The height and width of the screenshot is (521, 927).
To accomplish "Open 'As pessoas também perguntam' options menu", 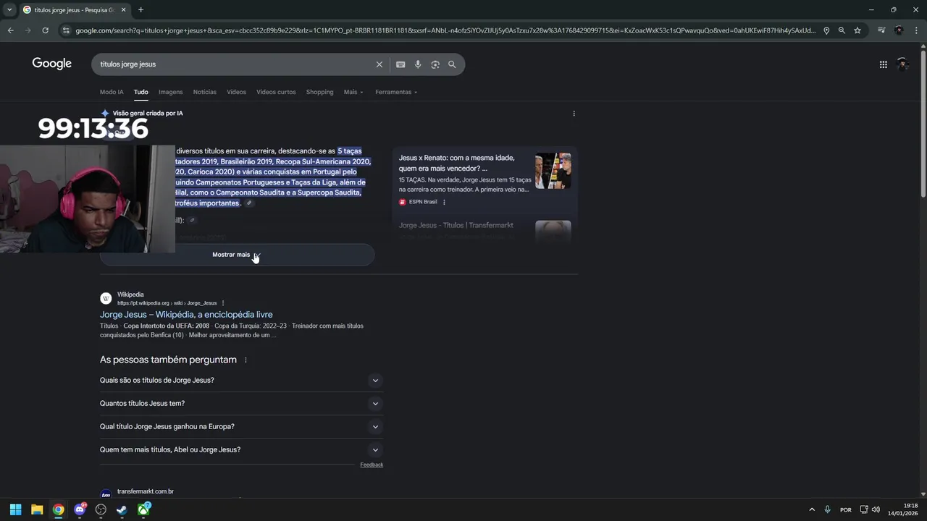I will tap(246, 360).
